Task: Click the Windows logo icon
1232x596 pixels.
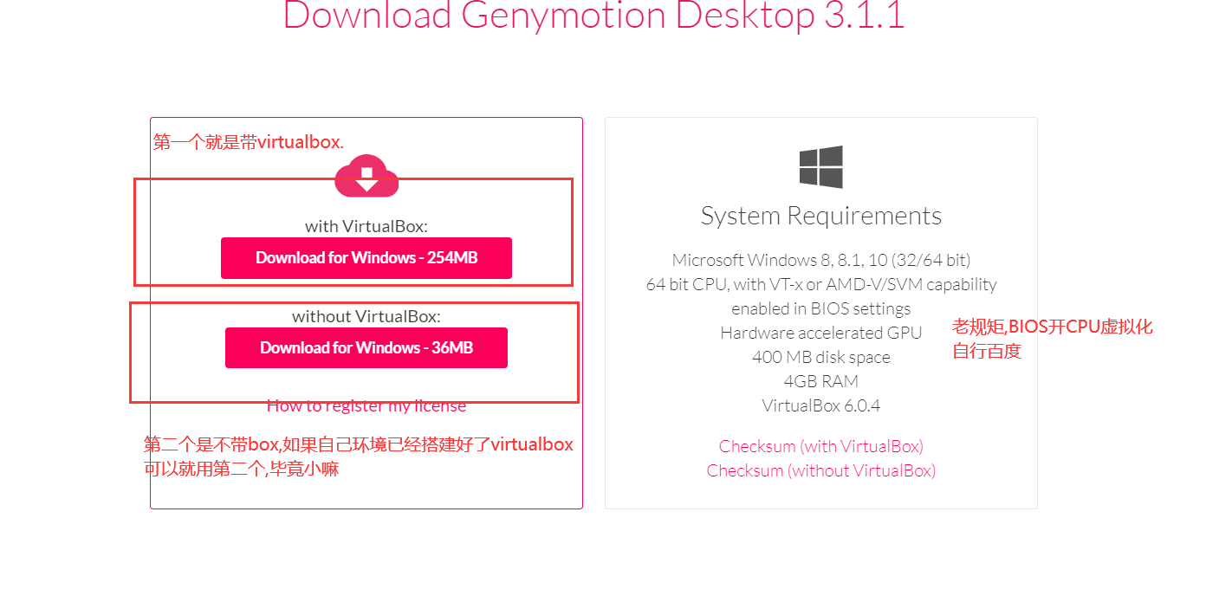Action: 821,166
